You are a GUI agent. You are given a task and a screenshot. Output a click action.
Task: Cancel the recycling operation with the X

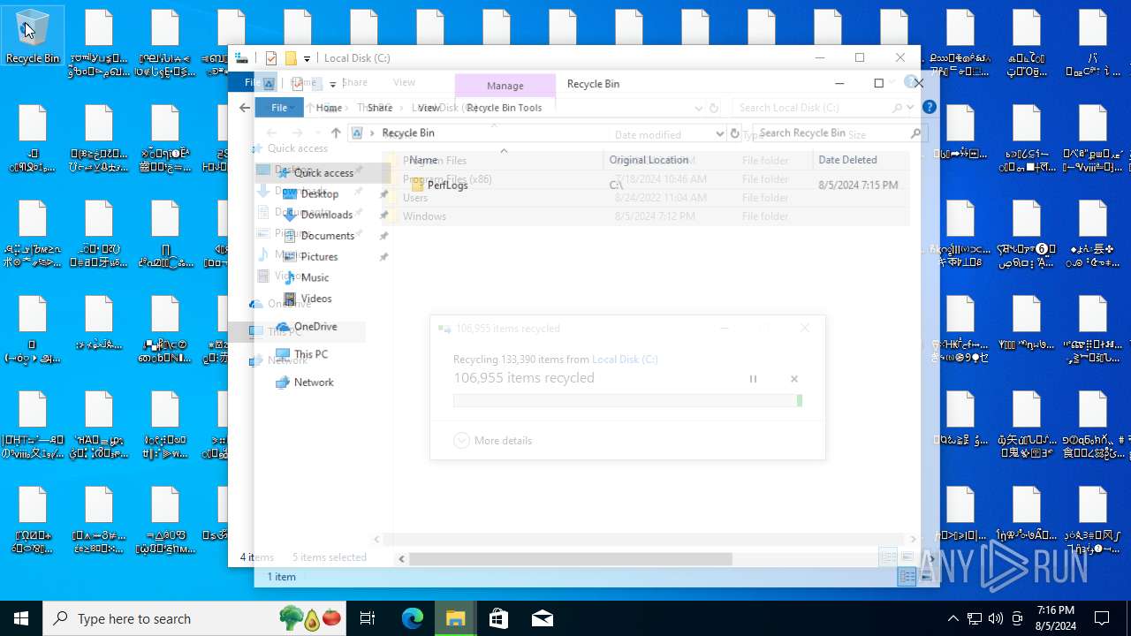coord(793,379)
